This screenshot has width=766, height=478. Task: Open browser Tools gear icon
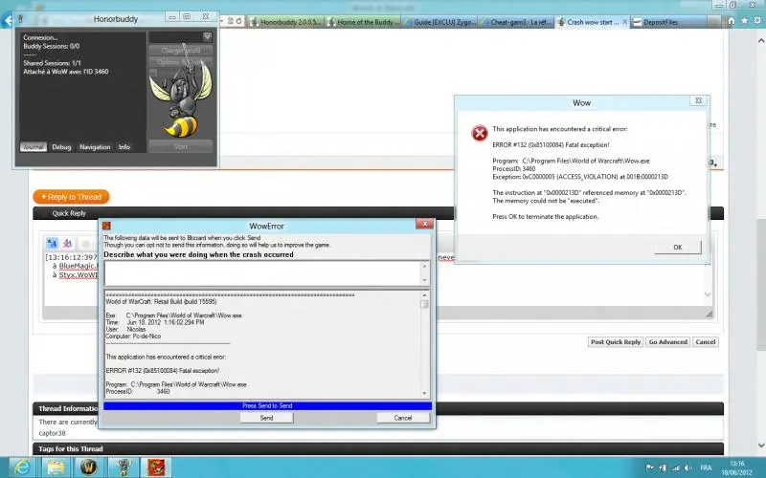pos(757,20)
